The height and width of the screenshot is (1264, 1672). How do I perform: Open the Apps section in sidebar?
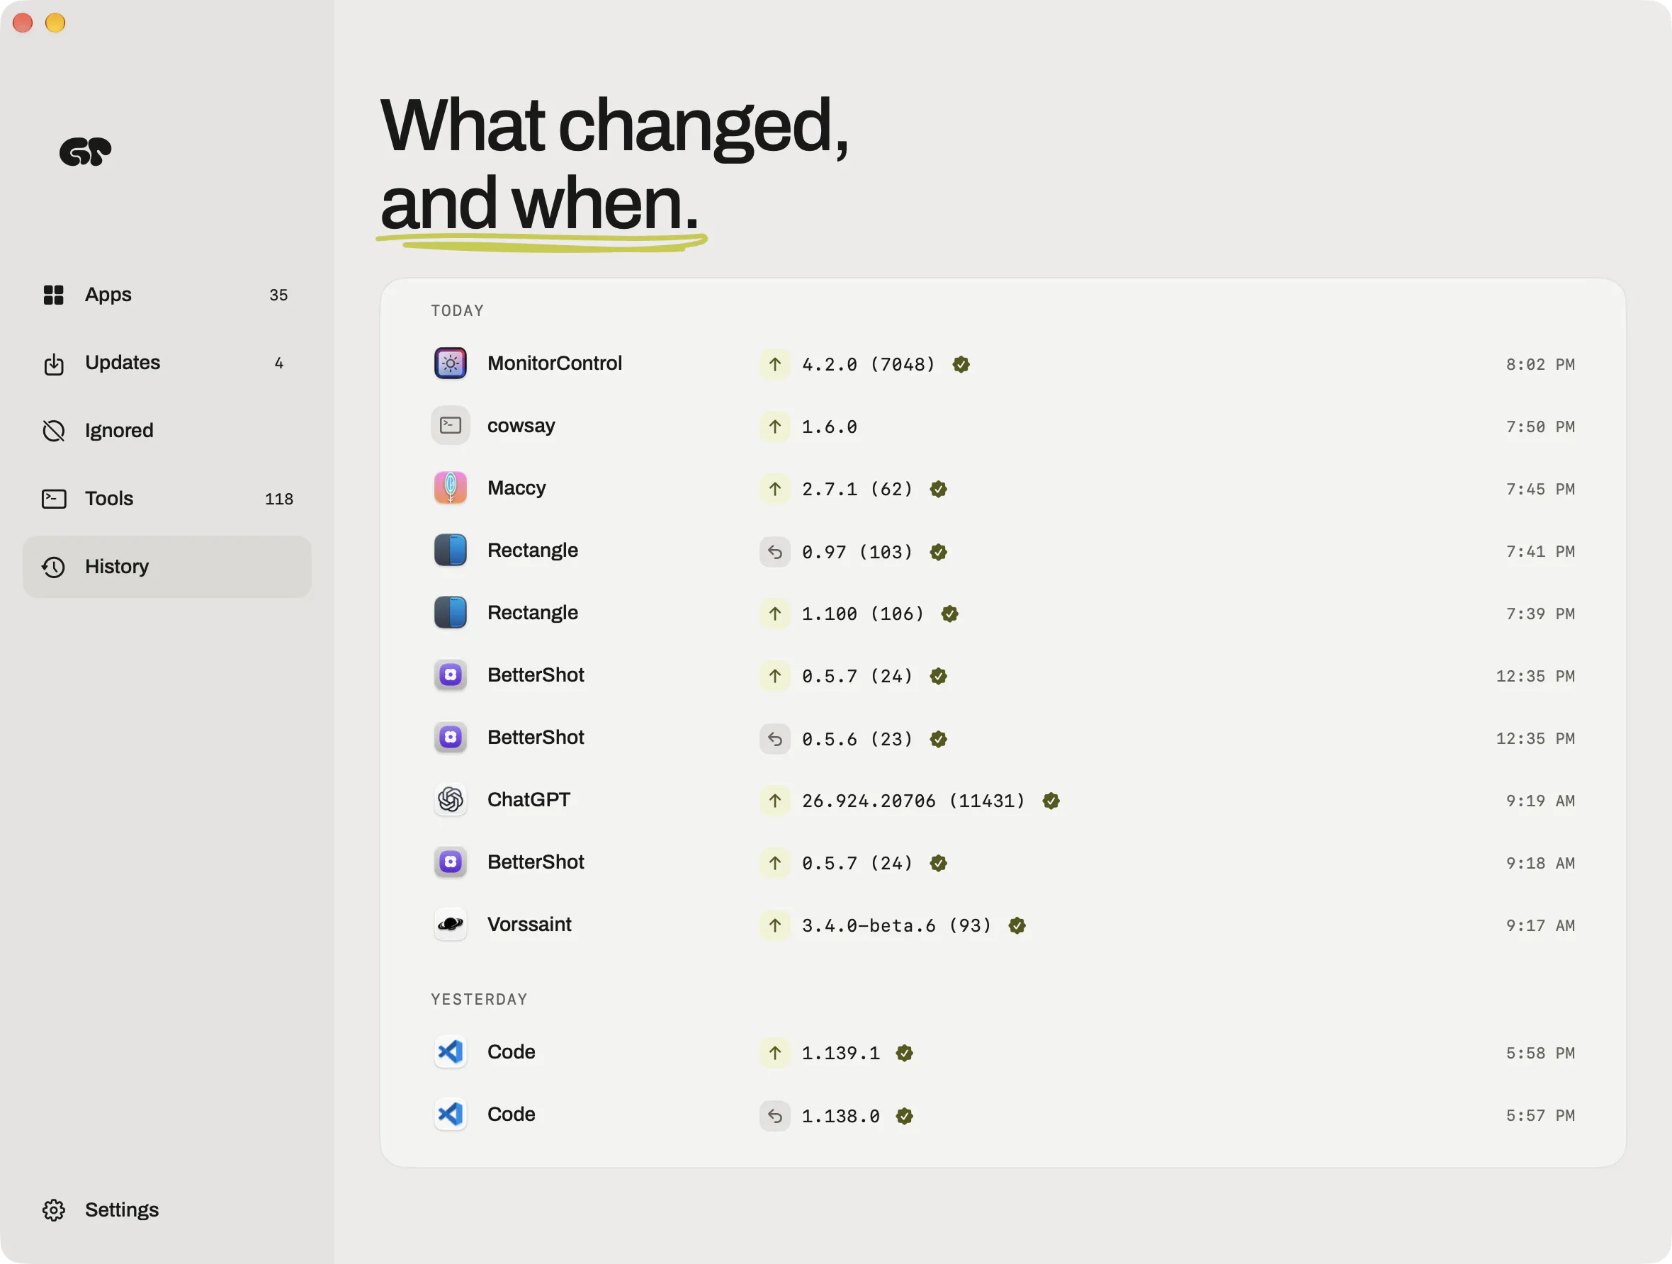166,295
